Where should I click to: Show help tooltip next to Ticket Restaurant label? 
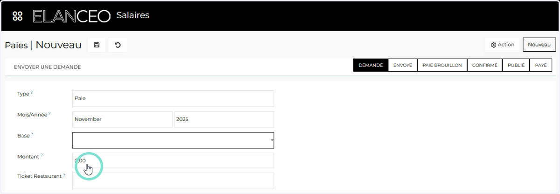tap(64, 175)
